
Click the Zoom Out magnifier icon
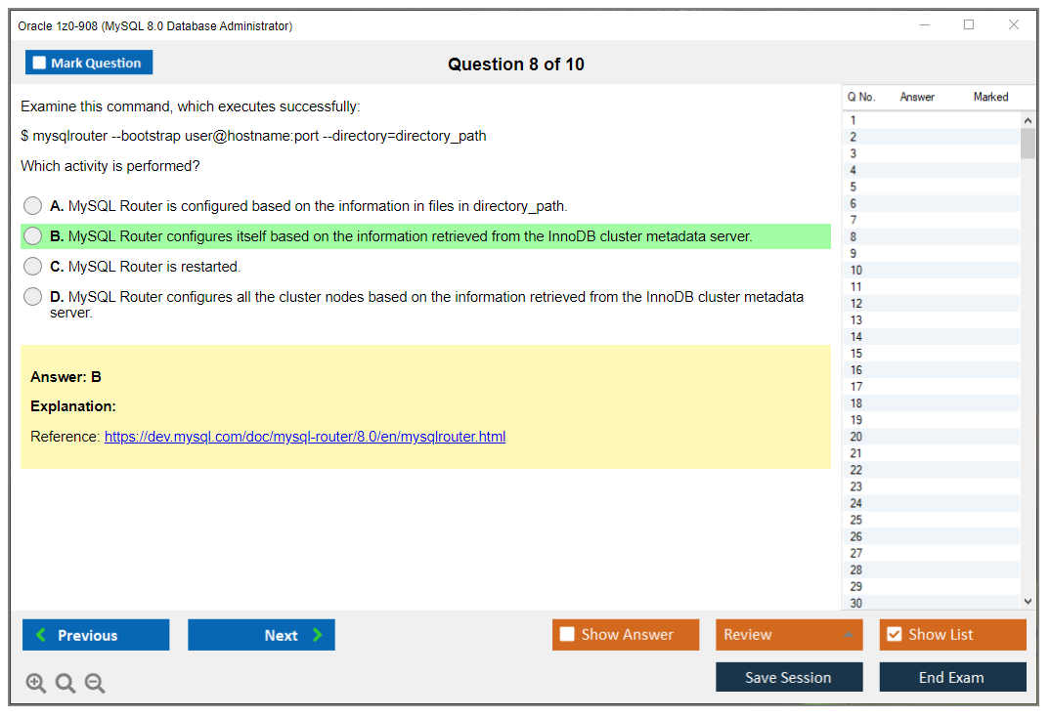tap(94, 683)
